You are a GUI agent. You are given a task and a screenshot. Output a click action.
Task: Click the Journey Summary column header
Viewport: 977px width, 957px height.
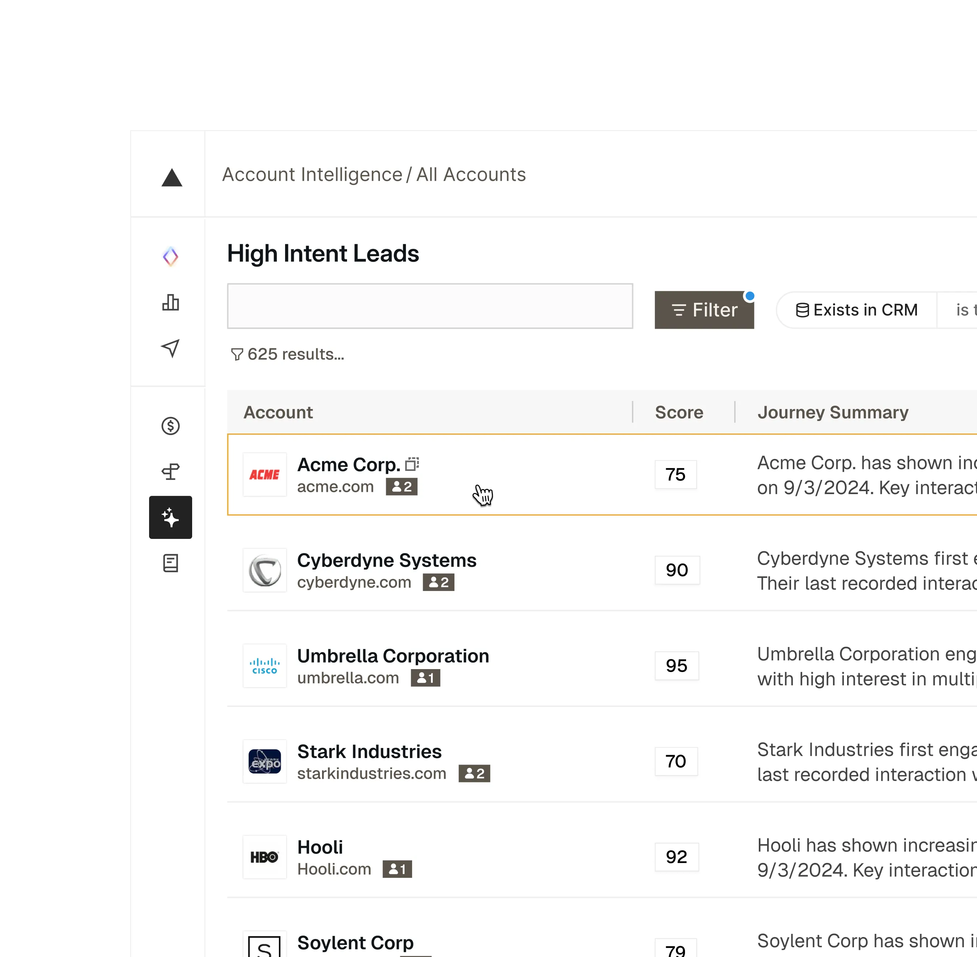(x=833, y=412)
